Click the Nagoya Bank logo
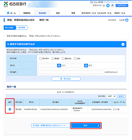This screenshot has height=140, width=132. pyautogui.click(x=15, y=4)
